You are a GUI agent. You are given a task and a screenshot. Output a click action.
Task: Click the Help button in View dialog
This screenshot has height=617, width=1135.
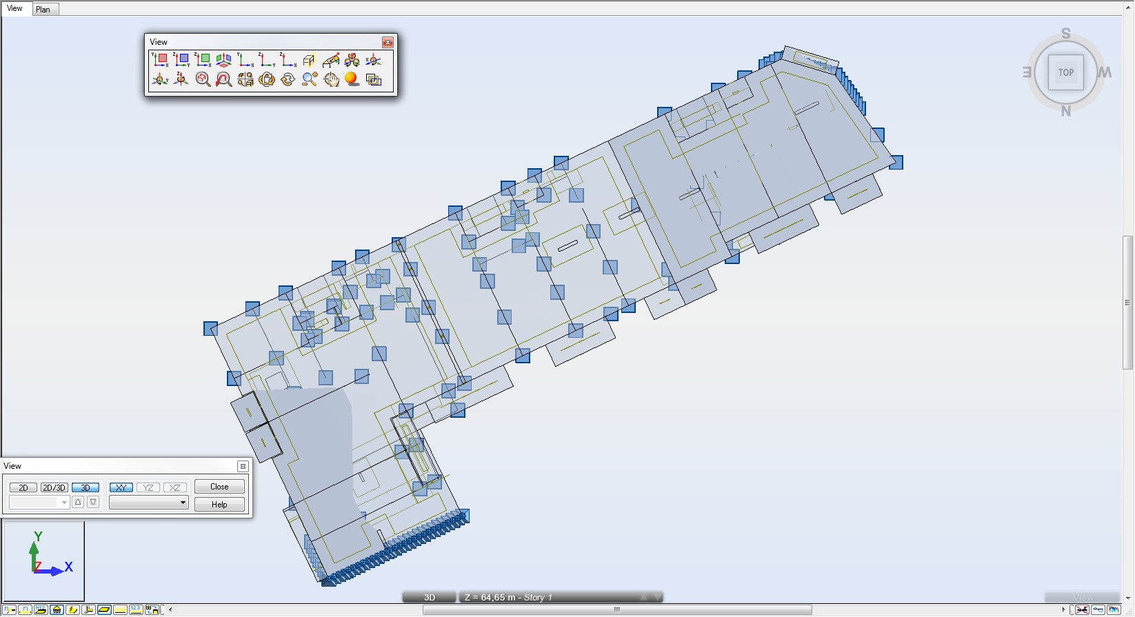(x=219, y=505)
